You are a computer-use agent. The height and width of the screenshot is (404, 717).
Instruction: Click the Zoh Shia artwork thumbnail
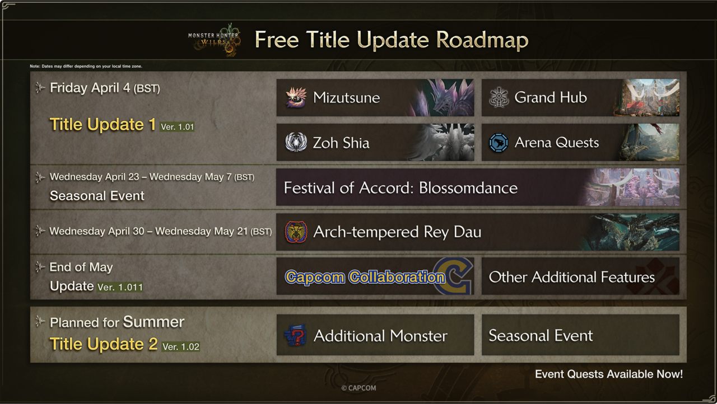click(443, 143)
